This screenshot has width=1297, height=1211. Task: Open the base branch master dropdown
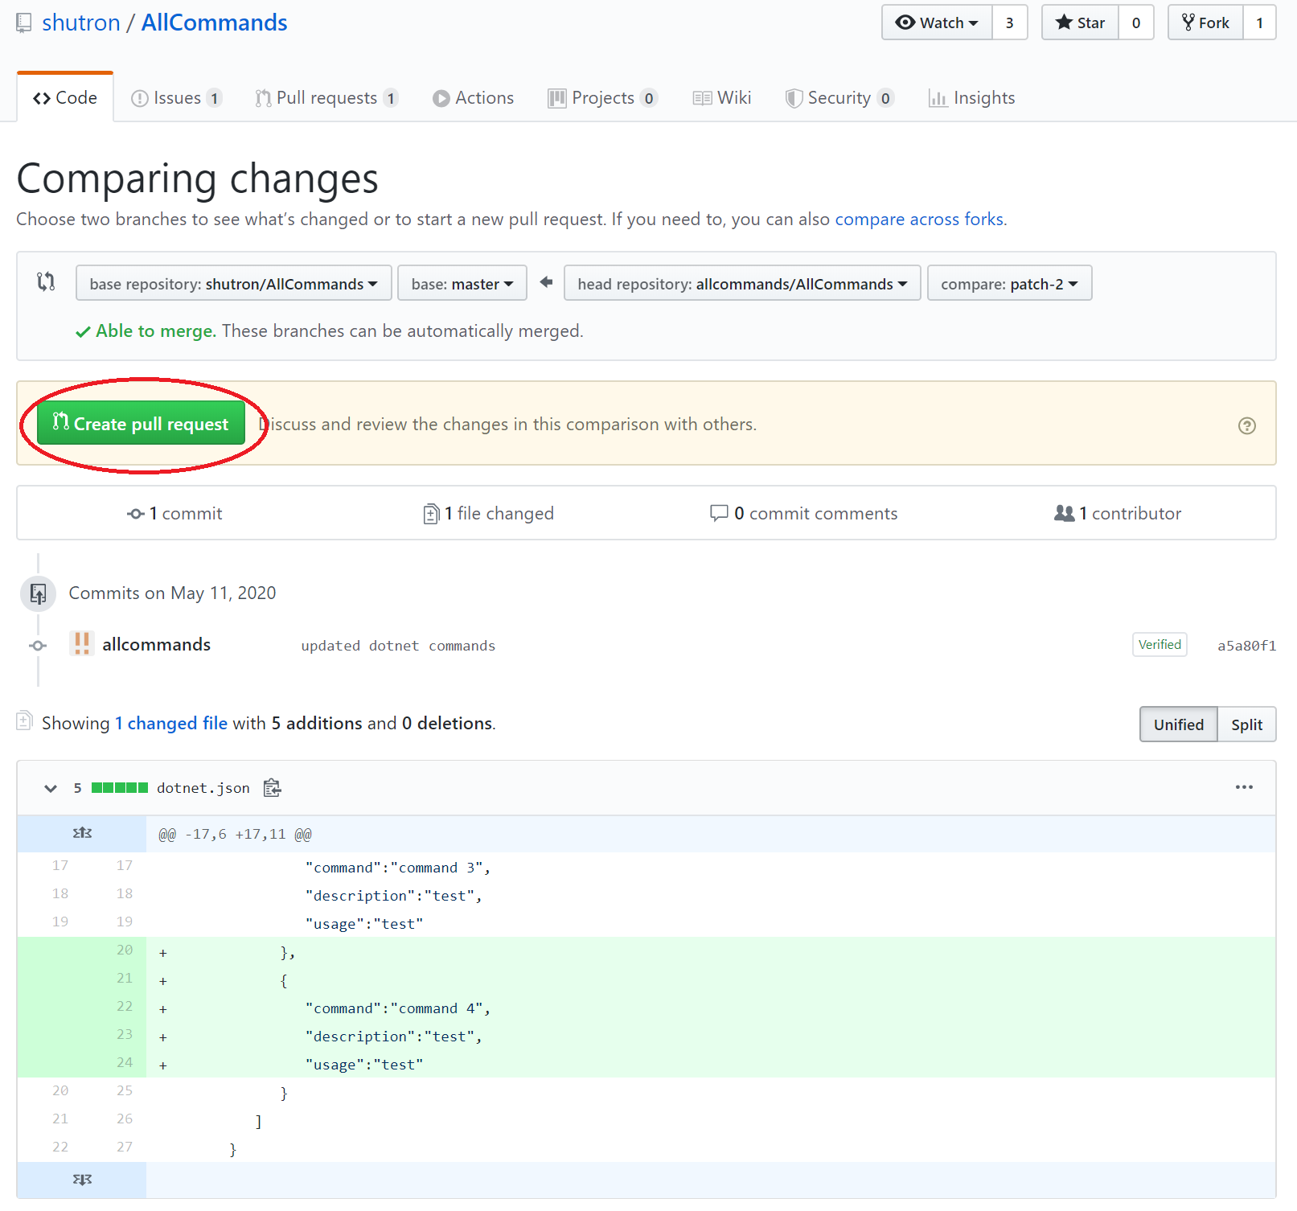[462, 284]
